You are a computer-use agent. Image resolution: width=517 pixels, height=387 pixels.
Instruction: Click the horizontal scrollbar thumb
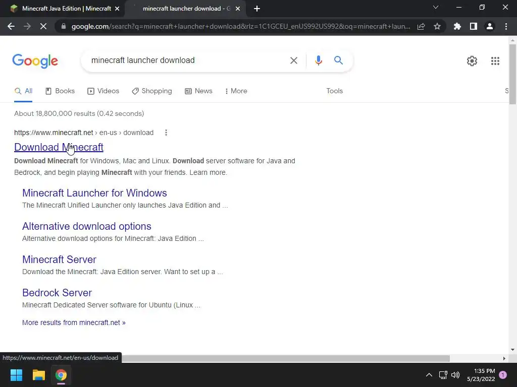pos(285,358)
